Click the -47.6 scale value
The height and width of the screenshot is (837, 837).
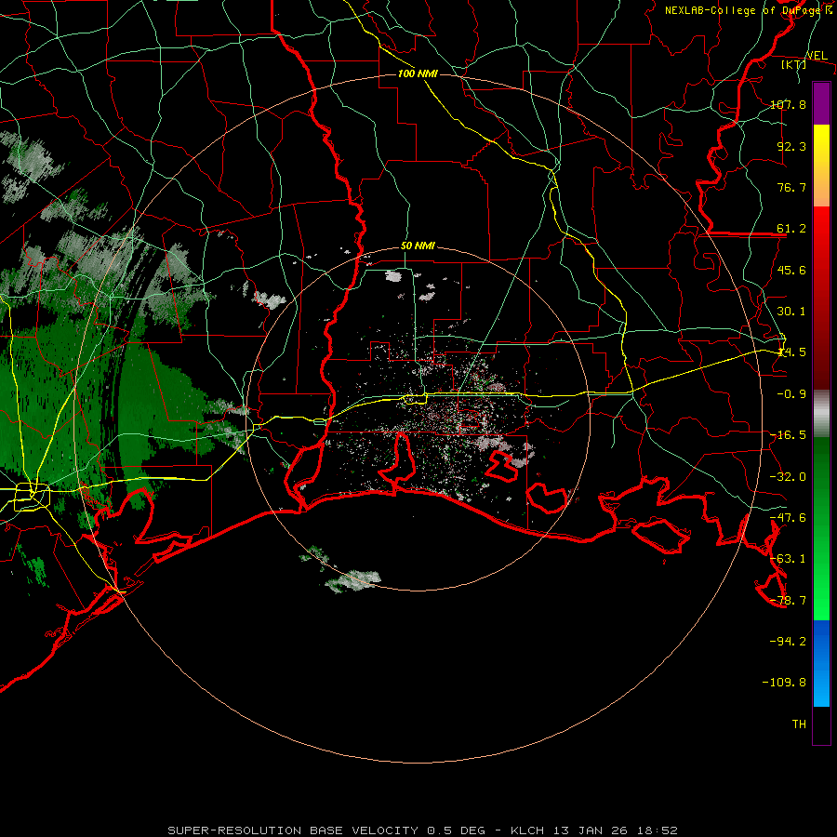coord(788,518)
